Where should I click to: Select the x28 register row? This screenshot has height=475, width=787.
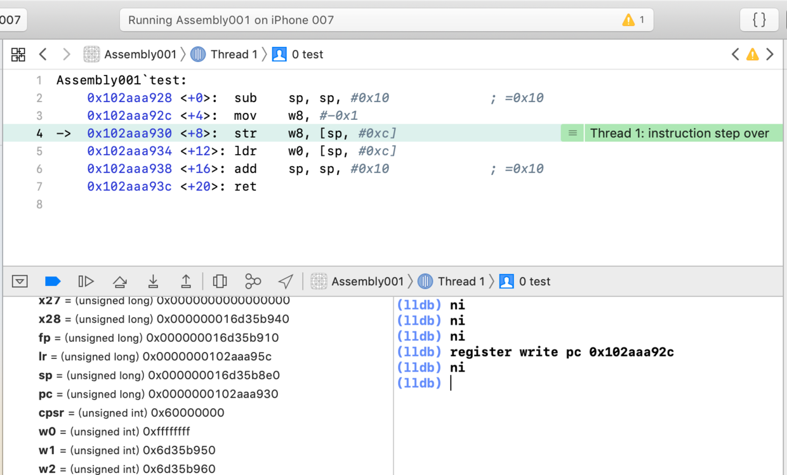164,319
